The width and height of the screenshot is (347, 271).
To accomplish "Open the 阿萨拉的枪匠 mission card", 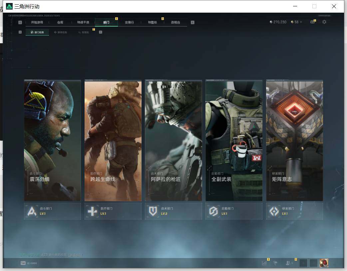I will (173, 141).
